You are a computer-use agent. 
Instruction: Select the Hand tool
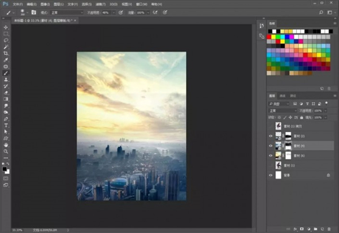point(6,144)
